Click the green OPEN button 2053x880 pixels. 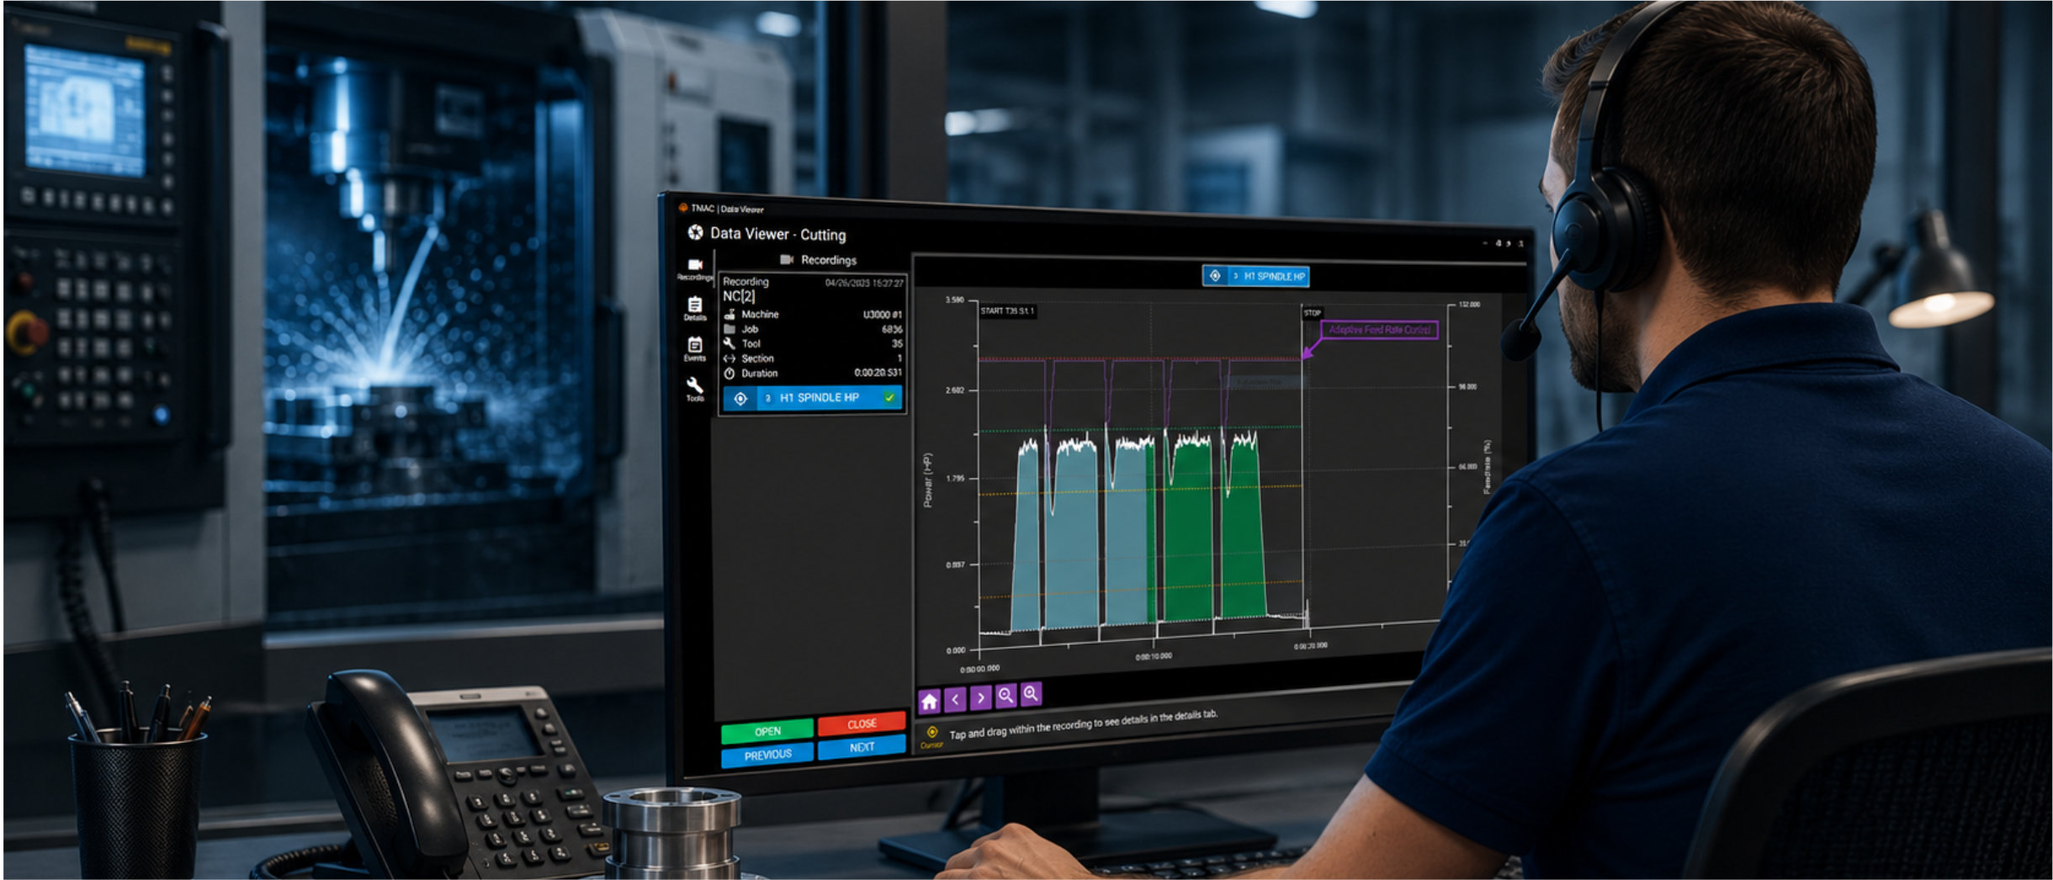(767, 730)
